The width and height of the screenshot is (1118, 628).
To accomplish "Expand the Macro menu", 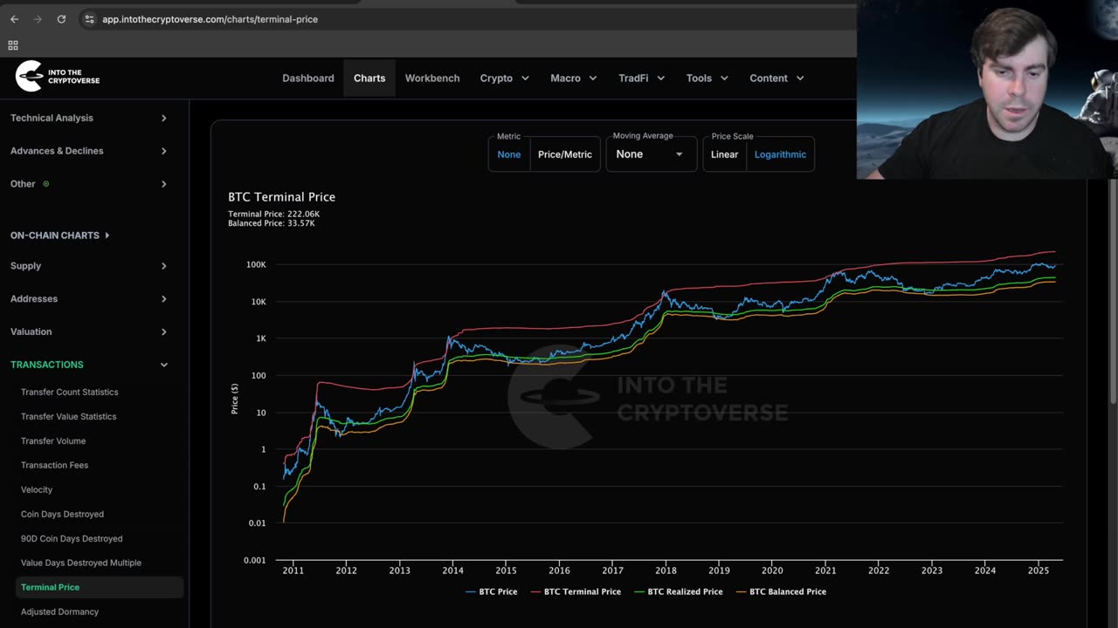I will point(574,78).
